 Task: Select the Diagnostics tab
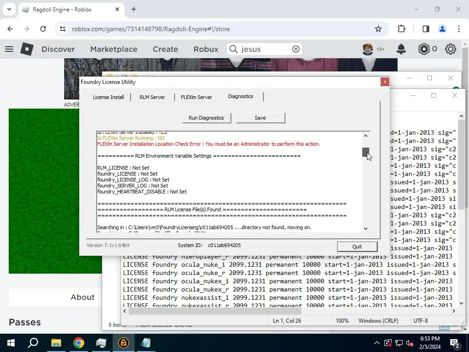(240, 96)
